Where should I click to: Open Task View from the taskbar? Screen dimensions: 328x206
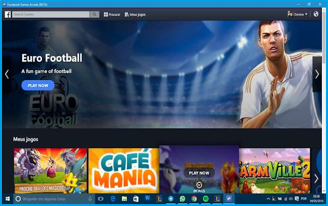coord(100,199)
